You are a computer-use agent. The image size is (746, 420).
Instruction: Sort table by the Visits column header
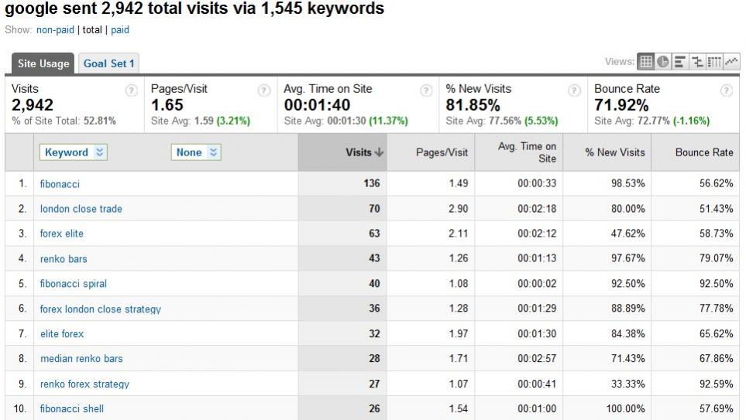(364, 152)
